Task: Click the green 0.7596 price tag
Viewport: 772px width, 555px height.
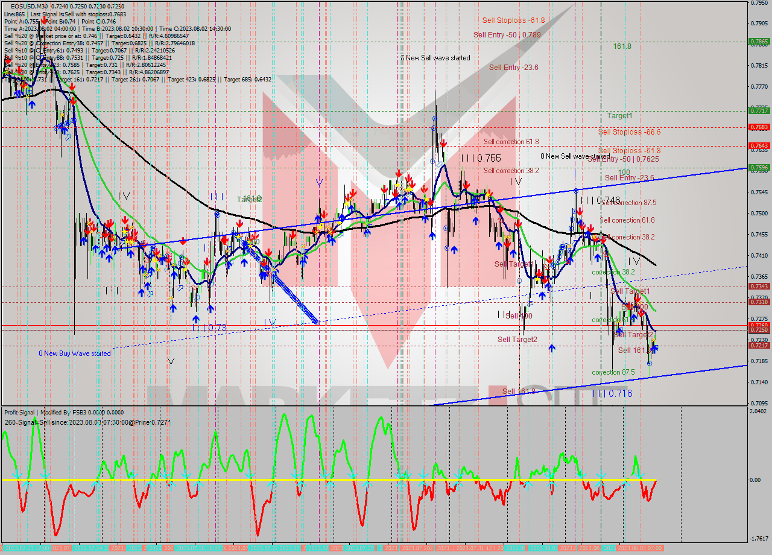Action: 759,168
